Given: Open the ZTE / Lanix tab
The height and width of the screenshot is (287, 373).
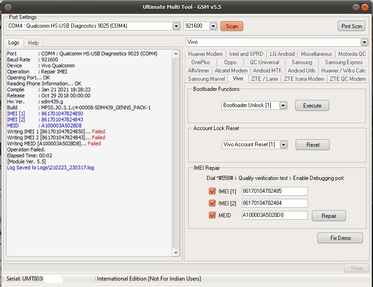Looking at the screenshot, I should tap(264, 79).
